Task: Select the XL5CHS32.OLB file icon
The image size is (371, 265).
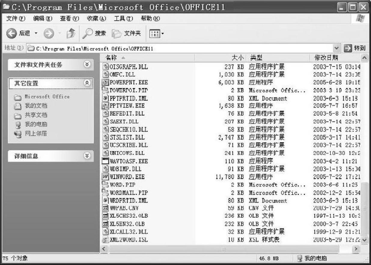Action: pos(105,216)
